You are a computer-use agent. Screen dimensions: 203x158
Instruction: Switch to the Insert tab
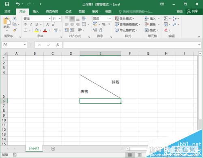pos(36,11)
